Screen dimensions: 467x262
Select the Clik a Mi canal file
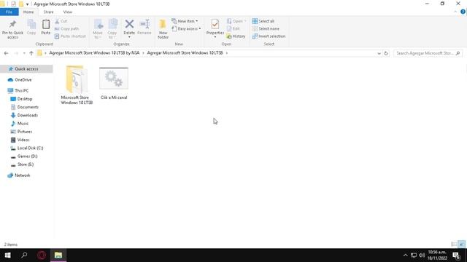click(114, 84)
